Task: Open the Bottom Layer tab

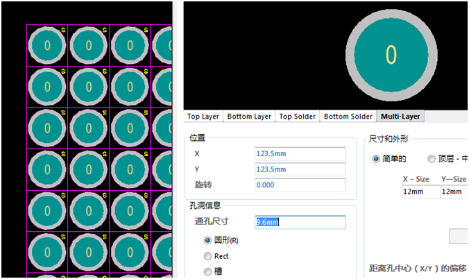Action: coord(249,117)
